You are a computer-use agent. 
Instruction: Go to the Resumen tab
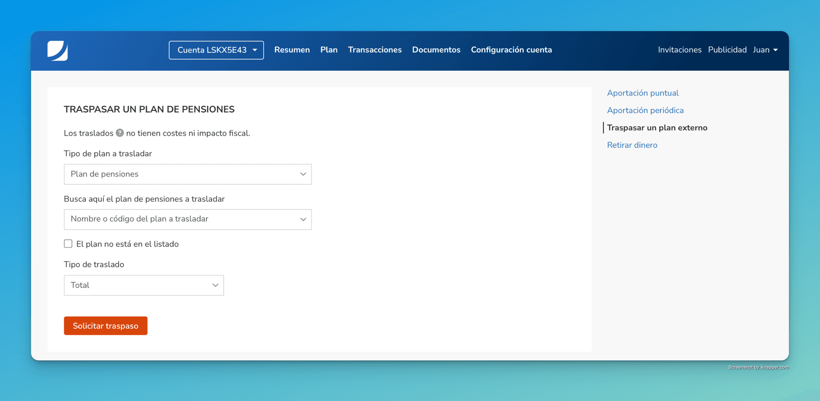[x=292, y=50]
